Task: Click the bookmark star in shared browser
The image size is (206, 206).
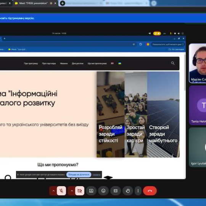Action: click(x=134, y=44)
